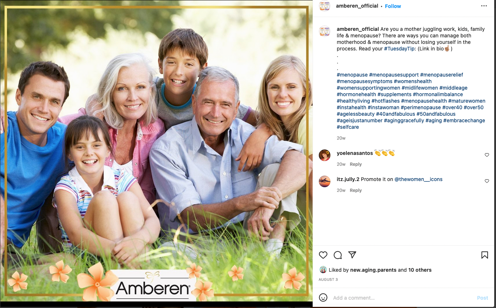496x308 pixels.
Task: Open @thewomen__icons mention link
Action: pyautogui.click(x=419, y=179)
